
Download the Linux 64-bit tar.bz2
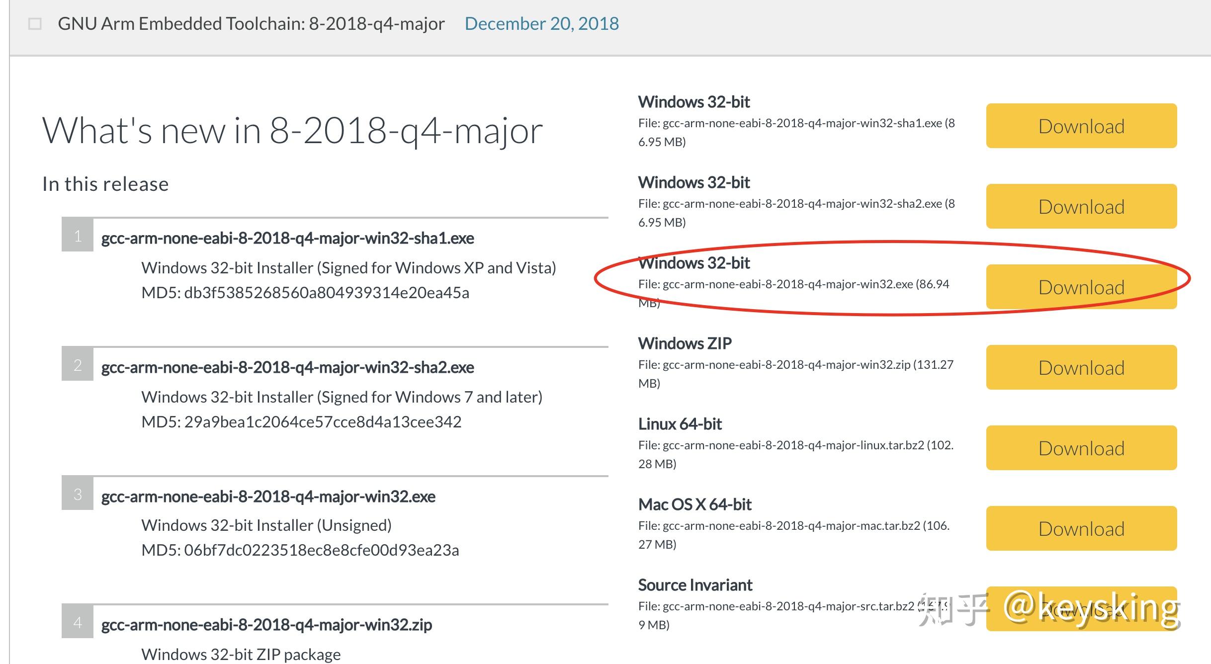[1081, 448]
